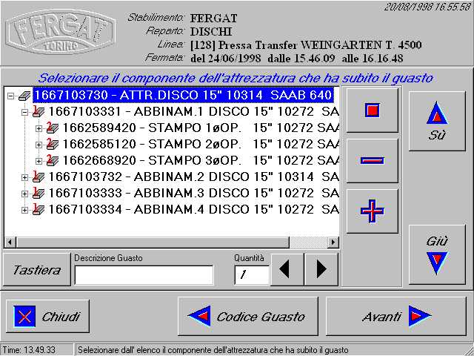Move selection up with Sù button
Image resolution: width=474 pixels, height=356 pixels.
(437, 121)
